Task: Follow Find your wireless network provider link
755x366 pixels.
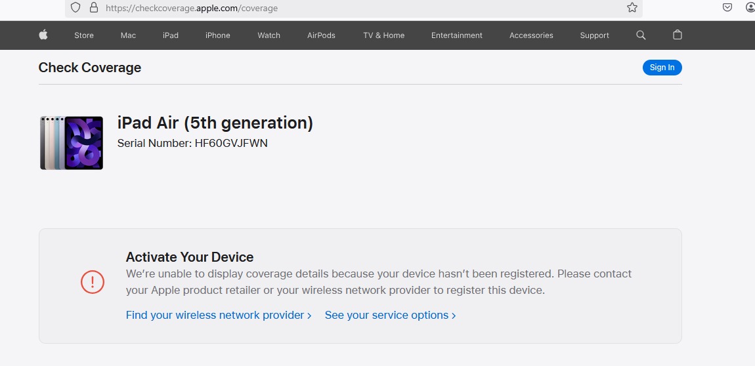Action: coord(219,315)
